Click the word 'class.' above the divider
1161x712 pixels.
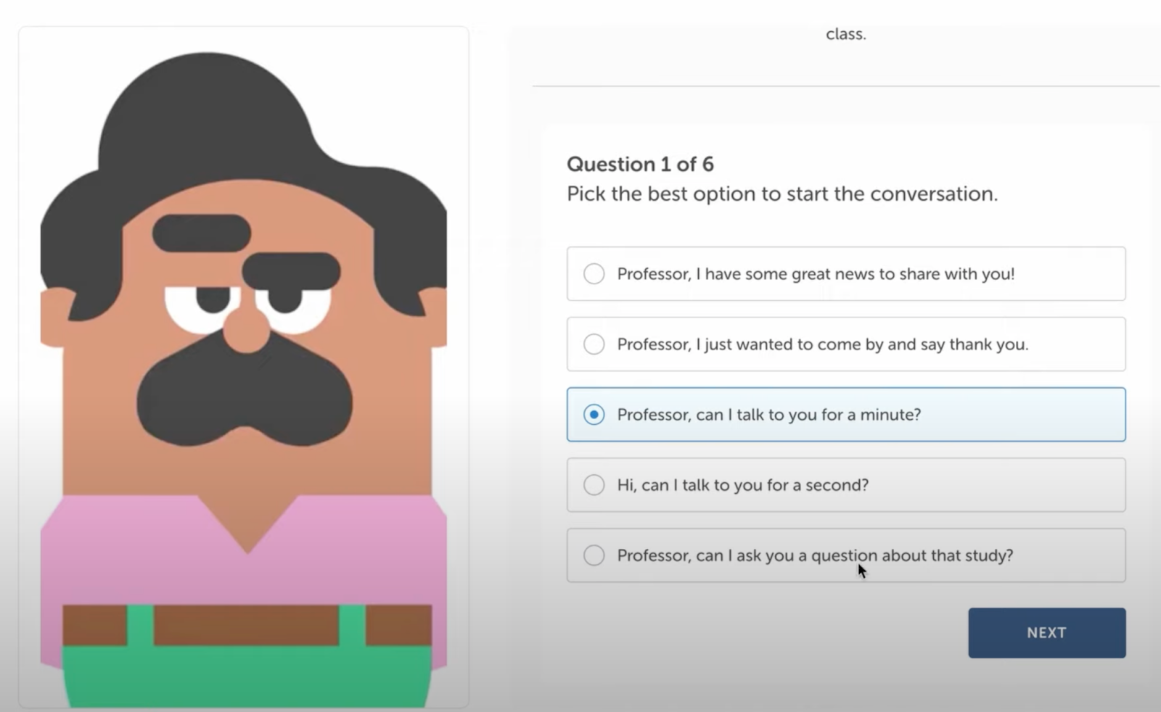[845, 34]
